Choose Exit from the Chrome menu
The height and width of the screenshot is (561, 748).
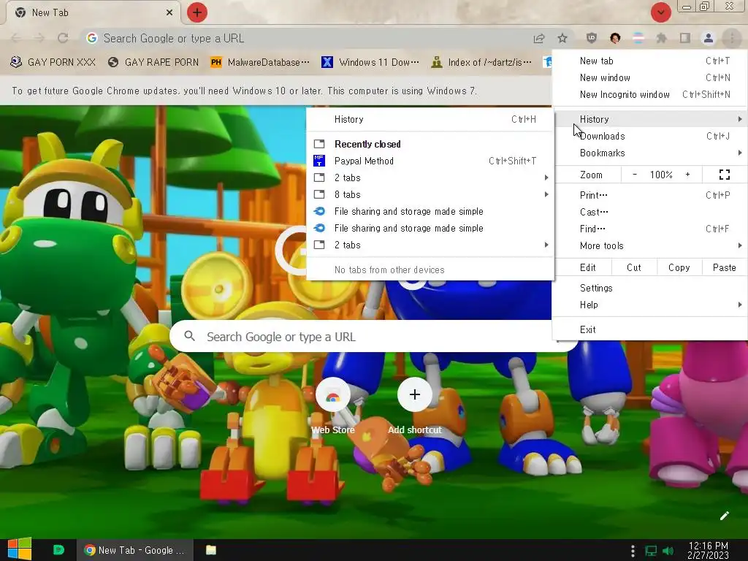(650, 329)
